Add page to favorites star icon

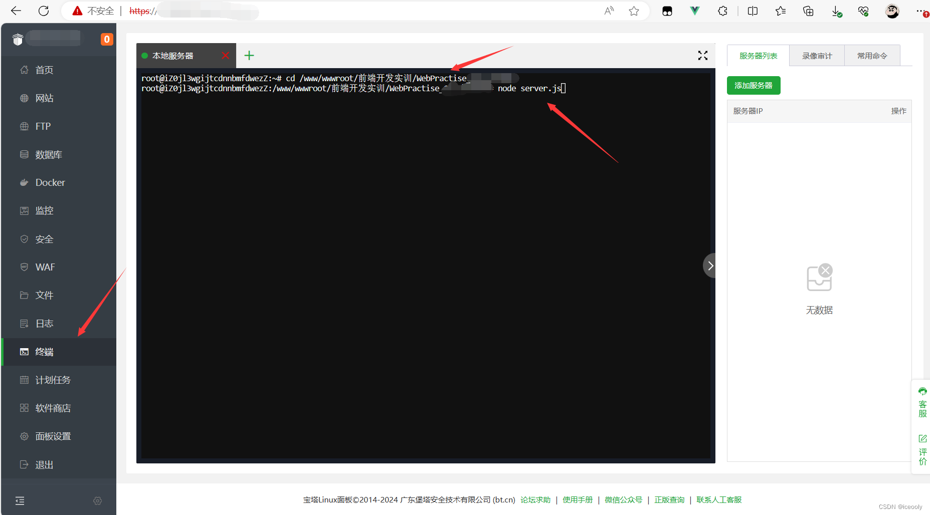[x=634, y=11]
